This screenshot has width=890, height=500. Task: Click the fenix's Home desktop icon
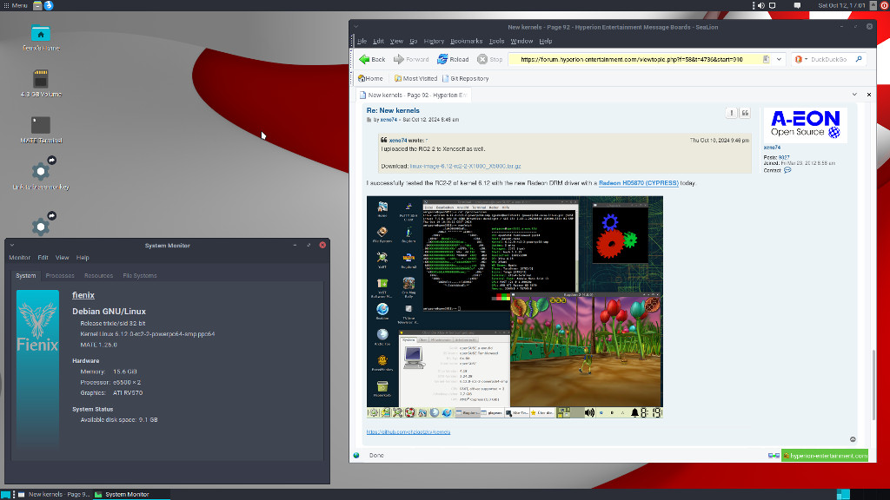pyautogui.click(x=40, y=38)
